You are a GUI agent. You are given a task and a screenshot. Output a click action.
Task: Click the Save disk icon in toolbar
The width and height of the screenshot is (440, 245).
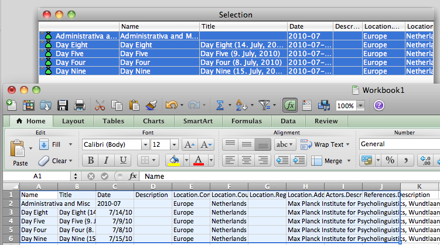63,105
